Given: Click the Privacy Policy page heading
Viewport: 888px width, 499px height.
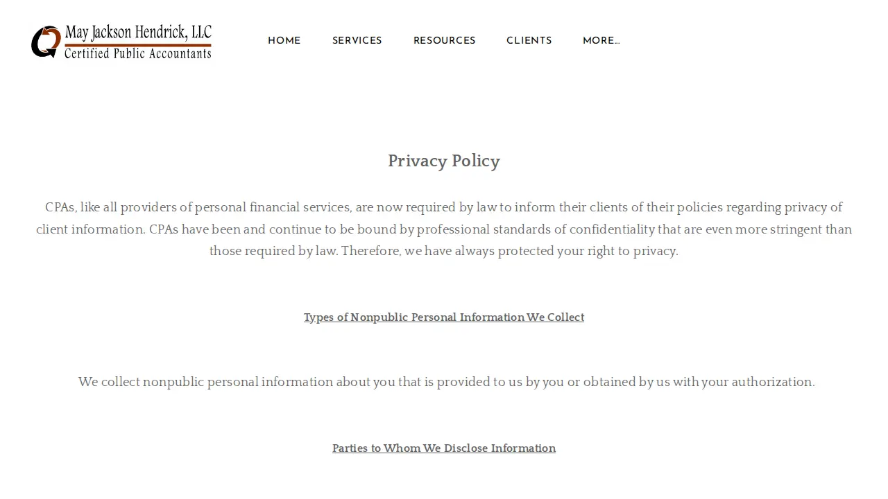Looking at the screenshot, I should [x=444, y=161].
